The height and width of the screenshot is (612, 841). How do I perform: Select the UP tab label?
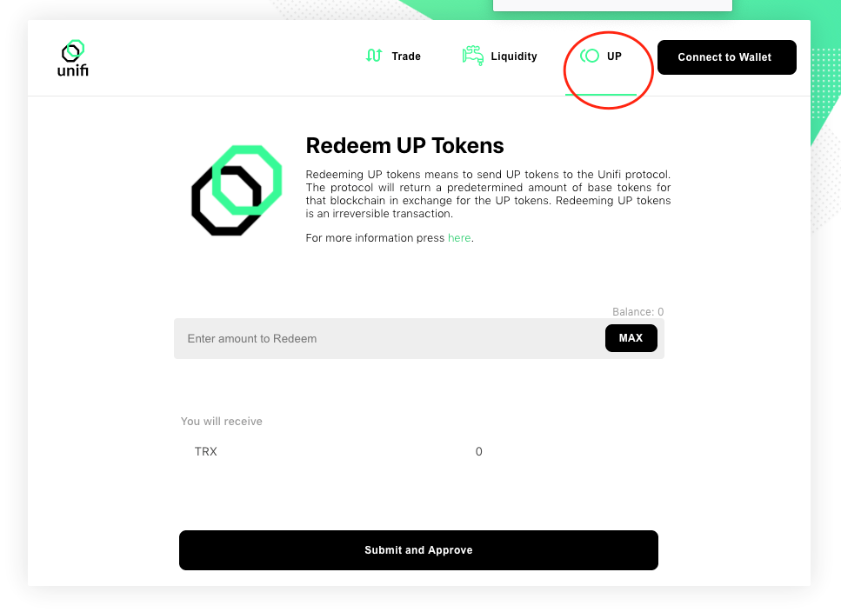click(x=614, y=57)
